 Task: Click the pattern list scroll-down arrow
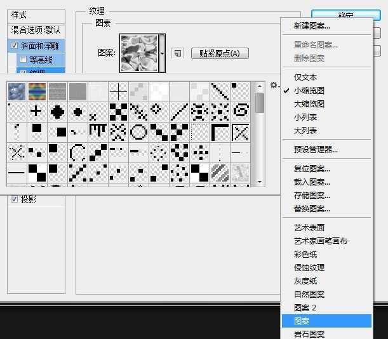pyautogui.click(x=260, y=182)
